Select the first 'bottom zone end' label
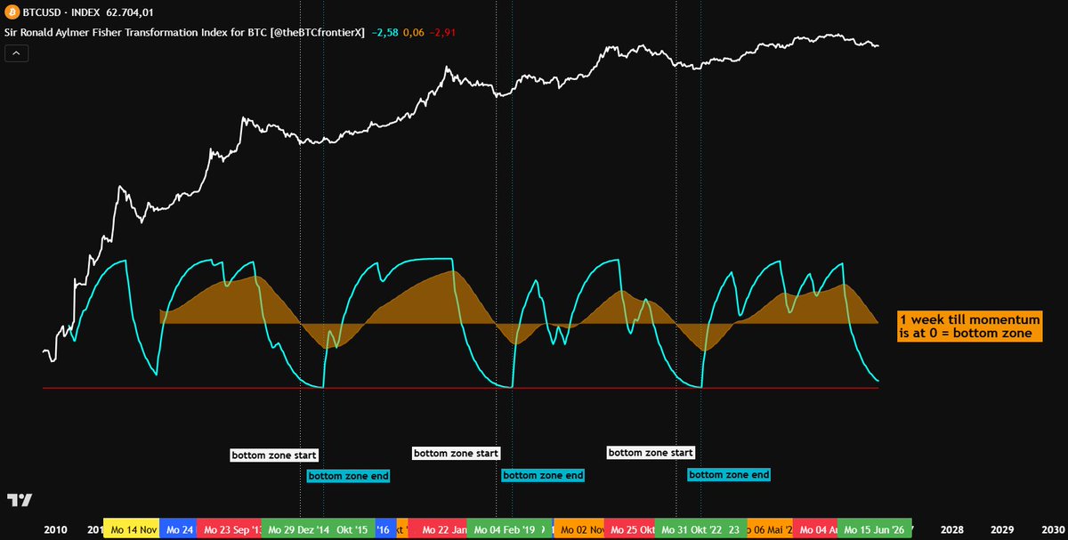The image size is (1068, 540). click(x=348, y=476)
